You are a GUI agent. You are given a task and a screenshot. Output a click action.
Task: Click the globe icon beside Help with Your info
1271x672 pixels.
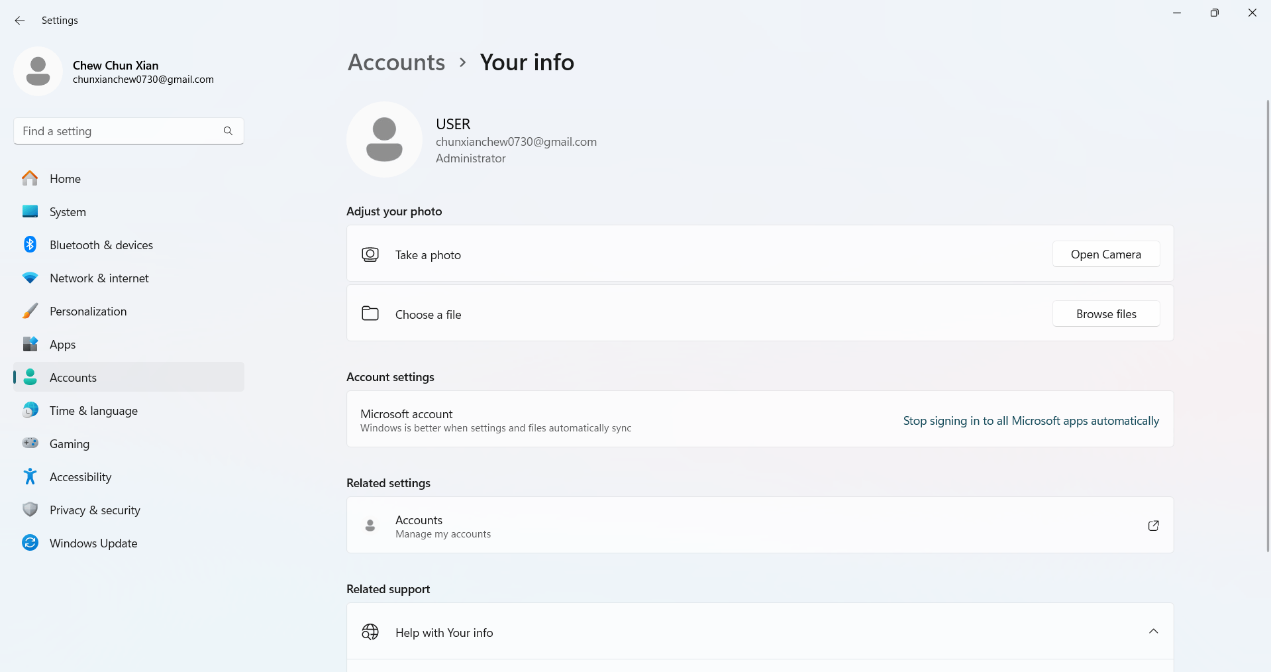(370, 632)
